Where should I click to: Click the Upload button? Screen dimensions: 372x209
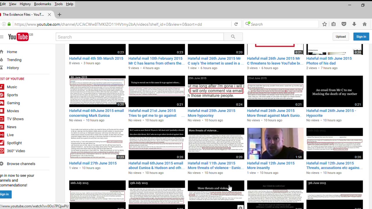tap(341, 37)
